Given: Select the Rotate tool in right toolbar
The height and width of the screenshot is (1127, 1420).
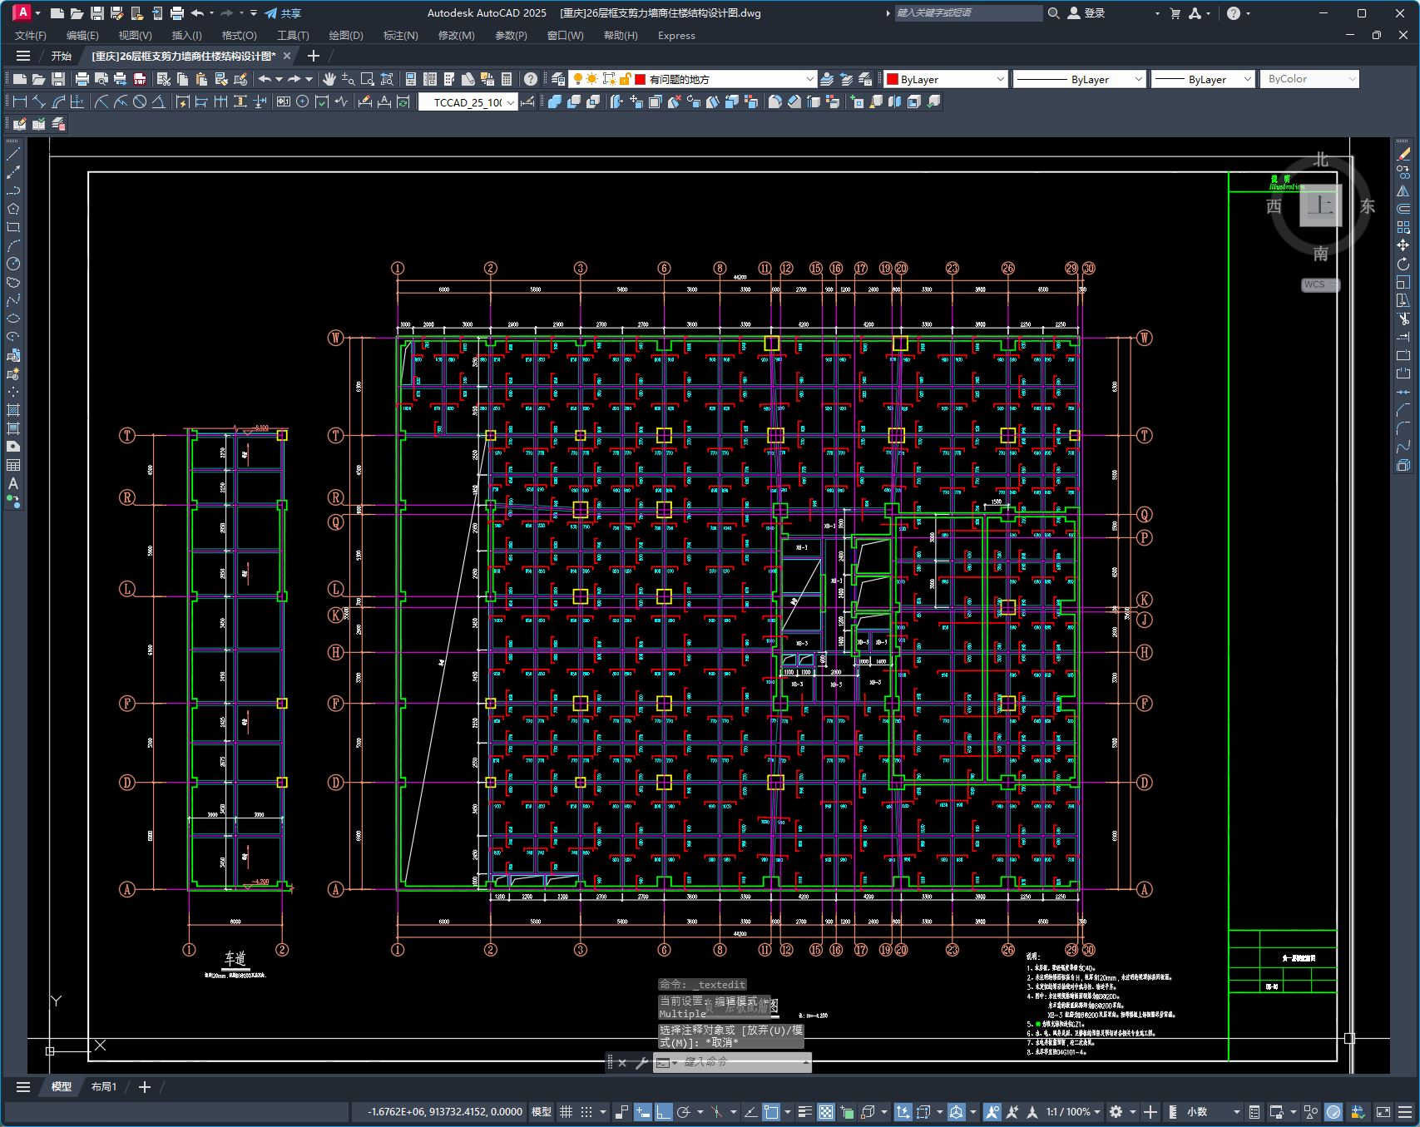Looking at the screenshot, I should click(1403, 264).
